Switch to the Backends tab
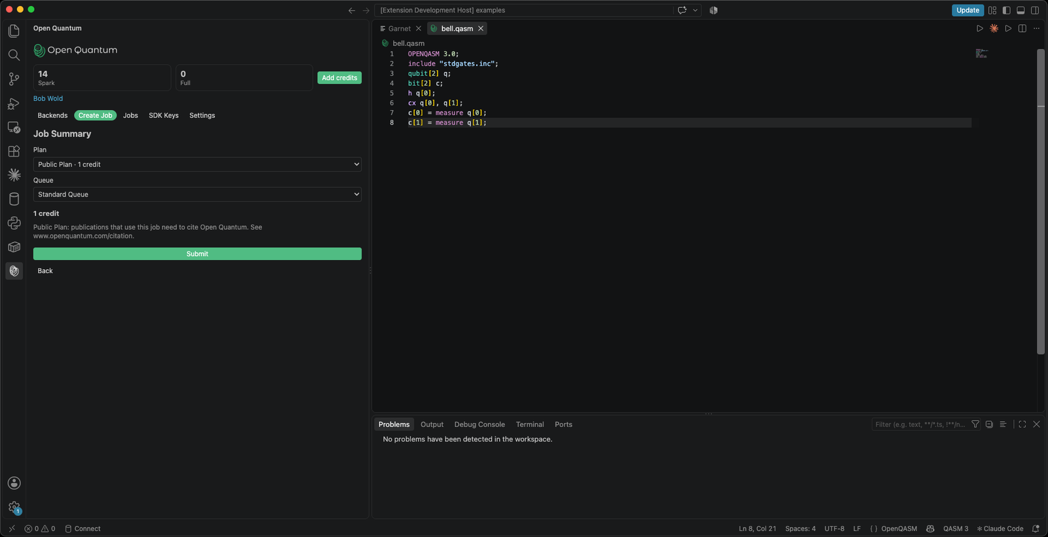This screenshot has width=1048, height=537. tap(52, 115)
